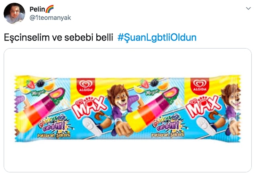Select the tweet text Eşcinselim ve sebebi belli

58,38
